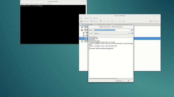Click the new-entry page icon in Grub Customizer toolbar

coord(104,21)
